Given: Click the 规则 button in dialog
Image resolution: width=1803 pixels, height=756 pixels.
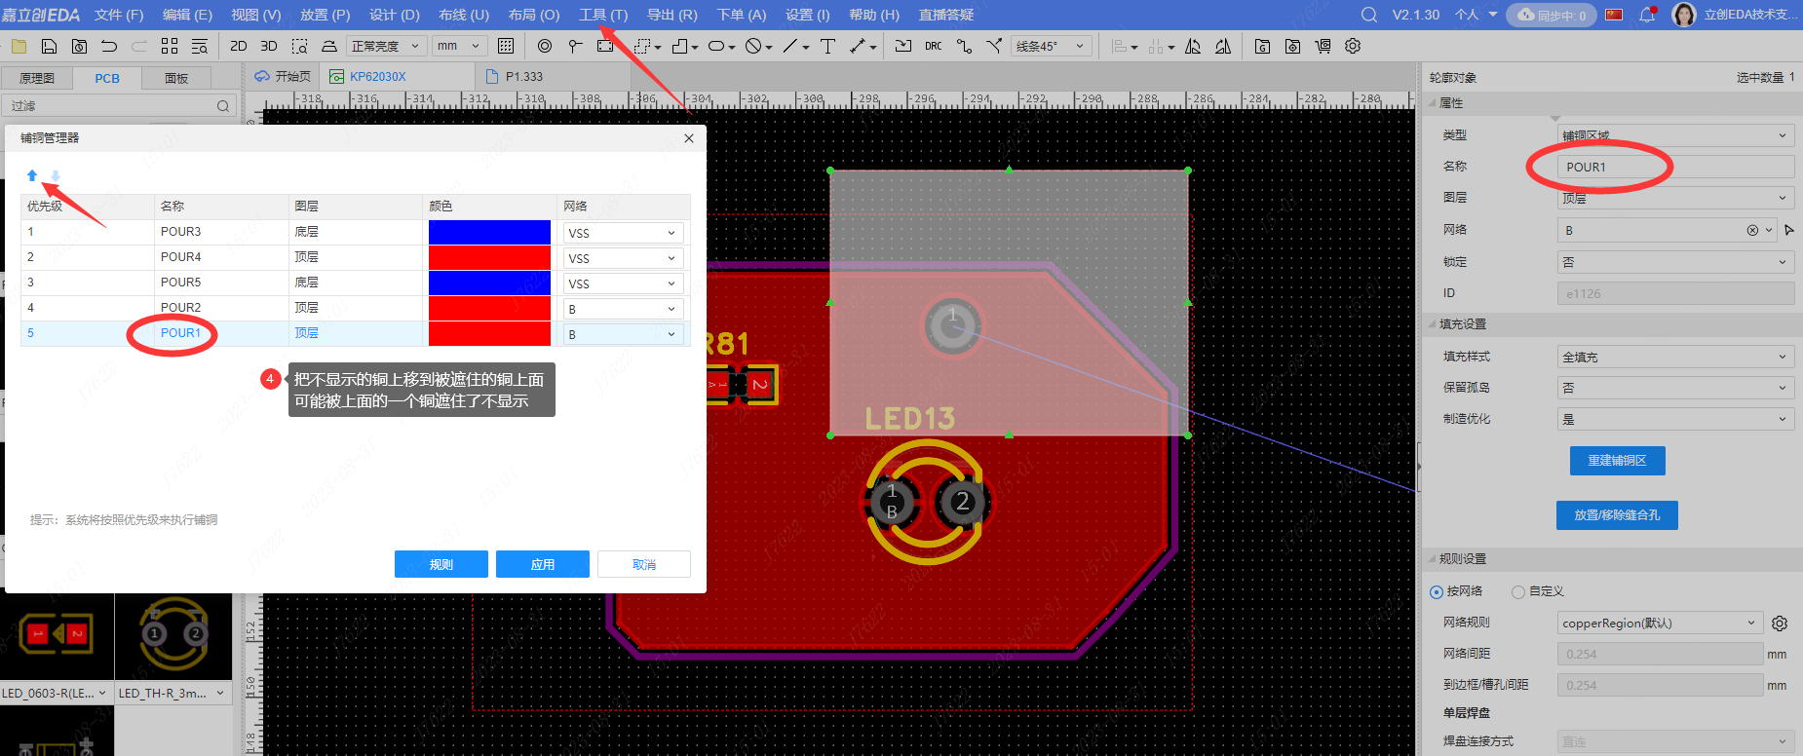Looking at the screenshot, I should (x=441, y=564).
